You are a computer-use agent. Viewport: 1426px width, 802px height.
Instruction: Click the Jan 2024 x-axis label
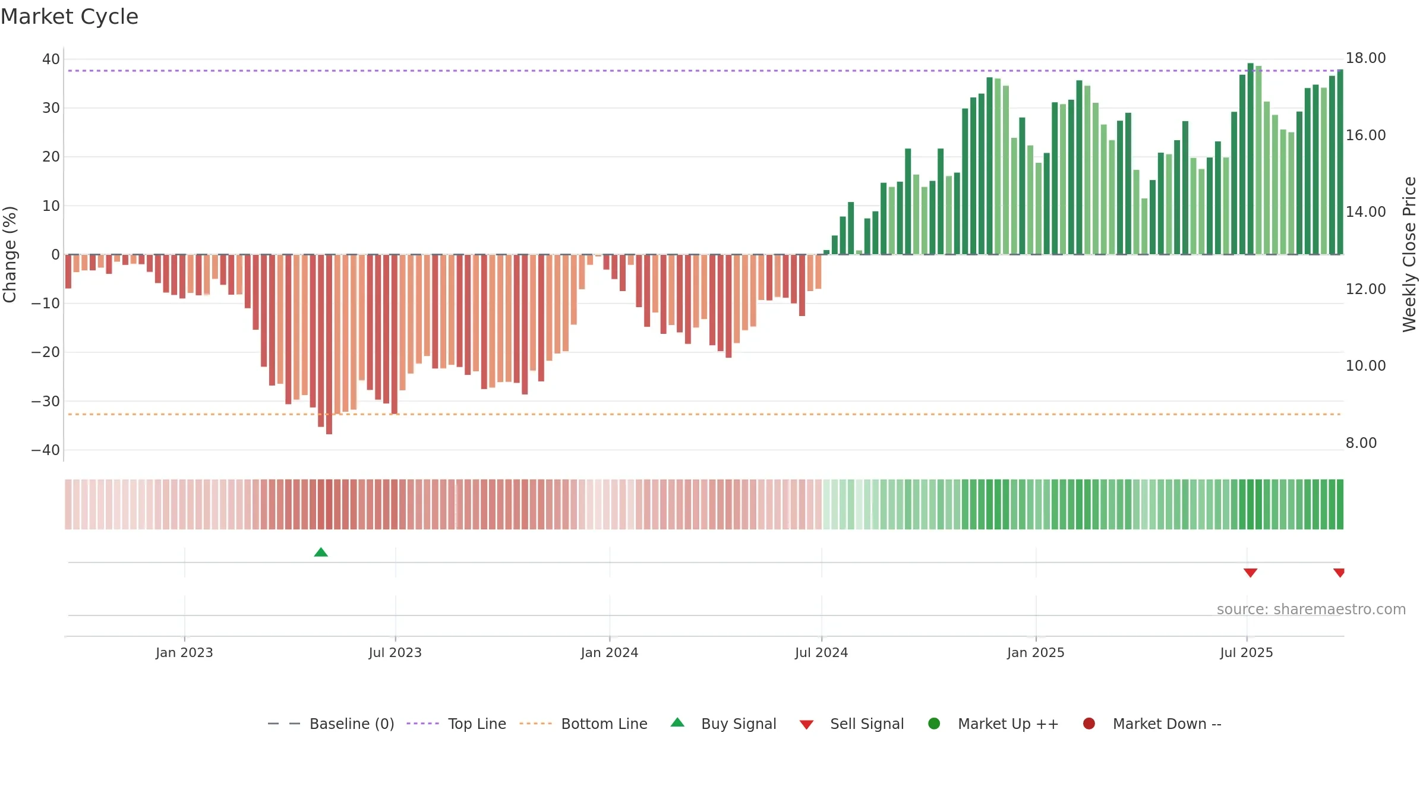[x=610, y=652]
